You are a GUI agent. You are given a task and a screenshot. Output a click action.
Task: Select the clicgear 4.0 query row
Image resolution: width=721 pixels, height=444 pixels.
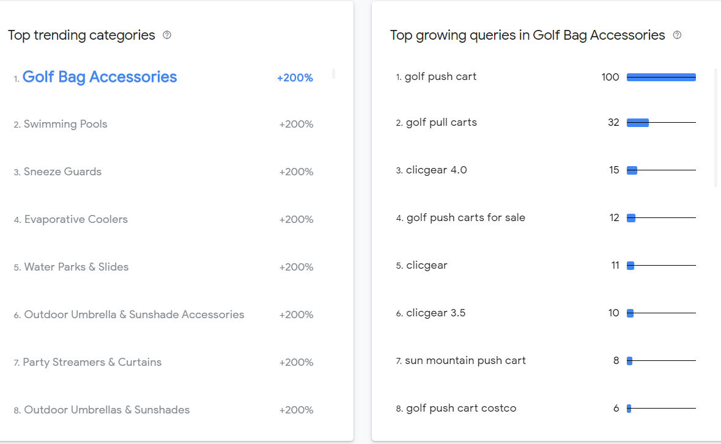[546, 170]
